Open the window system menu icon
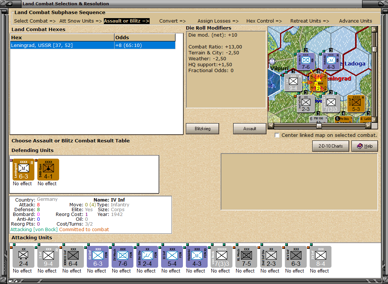 8,4
